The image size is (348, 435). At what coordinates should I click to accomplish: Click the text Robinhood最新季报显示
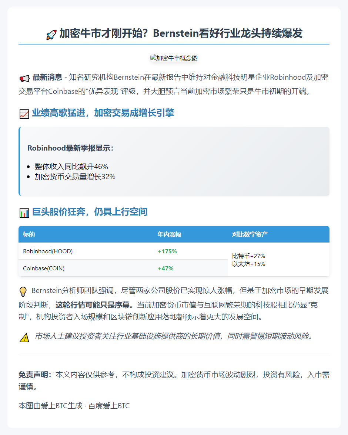coord(70,148)
